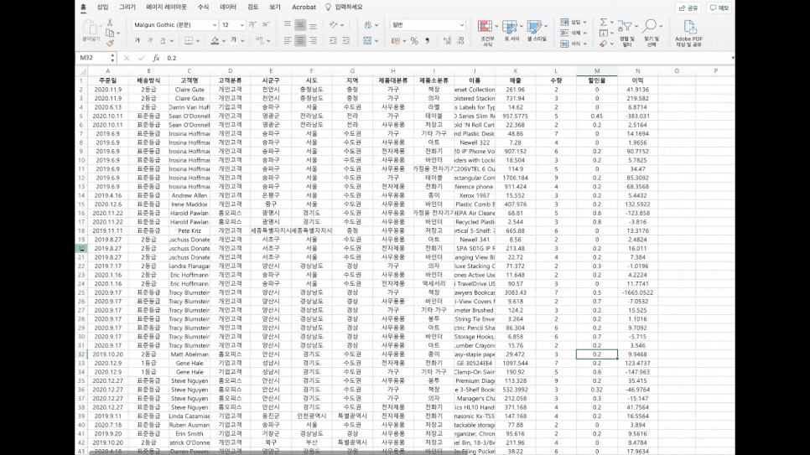810x455 pixels.
Task: Apply cell borders icon
Action: coord(189,40)
